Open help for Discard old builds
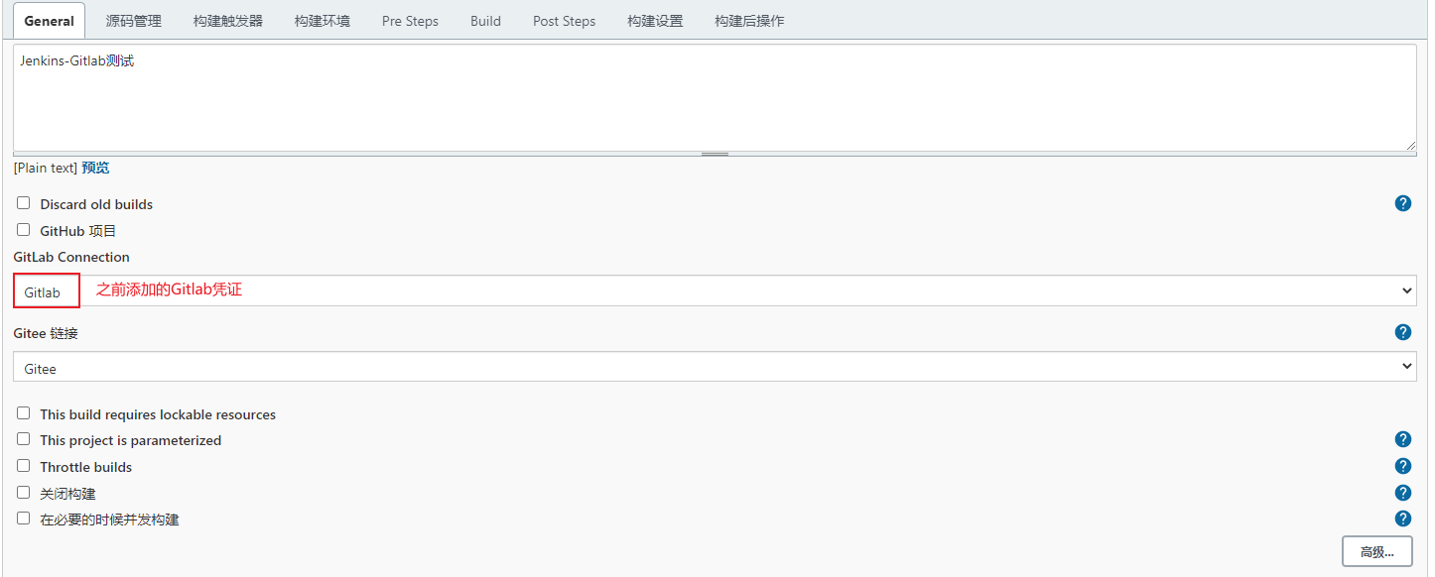The image size is (1435, 577). [x=1402, y=203]
